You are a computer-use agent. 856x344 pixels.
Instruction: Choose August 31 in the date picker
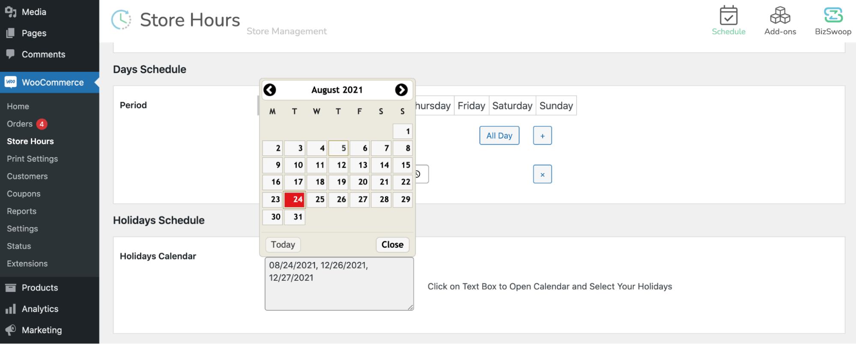[295, 217]
